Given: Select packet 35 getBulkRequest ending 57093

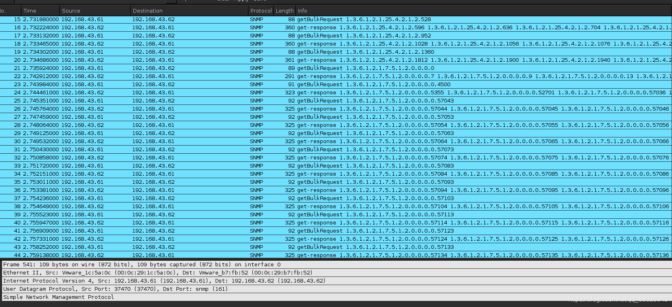Looking at the screenshot, I should click(x=336, y=182).
